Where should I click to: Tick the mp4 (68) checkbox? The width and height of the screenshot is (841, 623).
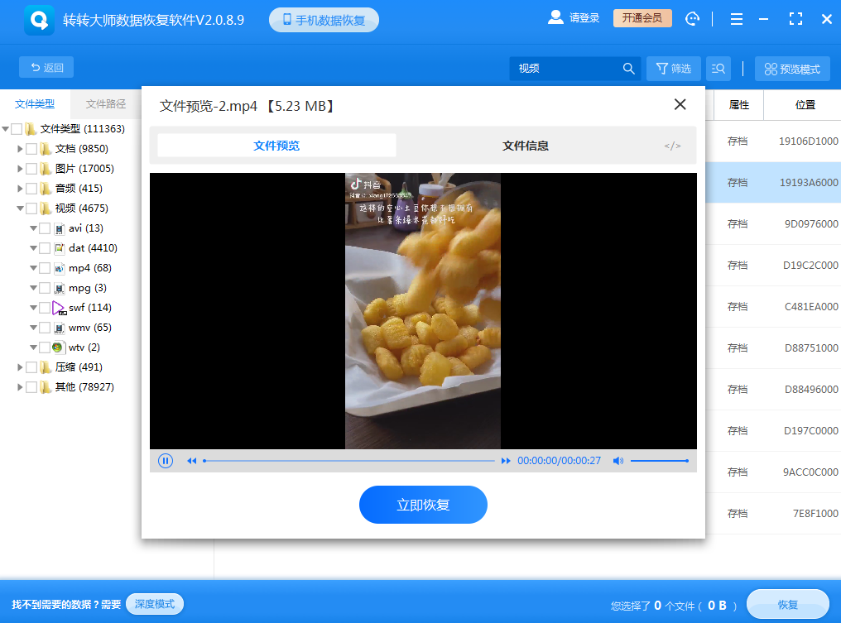[x=45, y=268]
